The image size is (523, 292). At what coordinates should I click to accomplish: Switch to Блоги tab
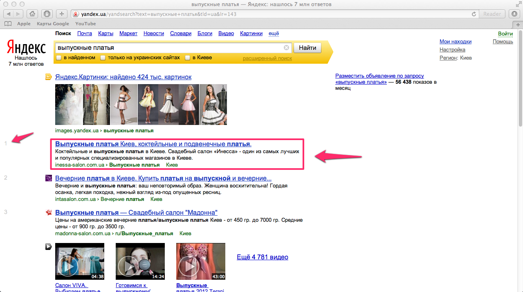pos(205,33)
